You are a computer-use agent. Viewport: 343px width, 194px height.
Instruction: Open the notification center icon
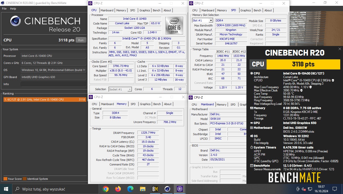[x=335, y=189]
